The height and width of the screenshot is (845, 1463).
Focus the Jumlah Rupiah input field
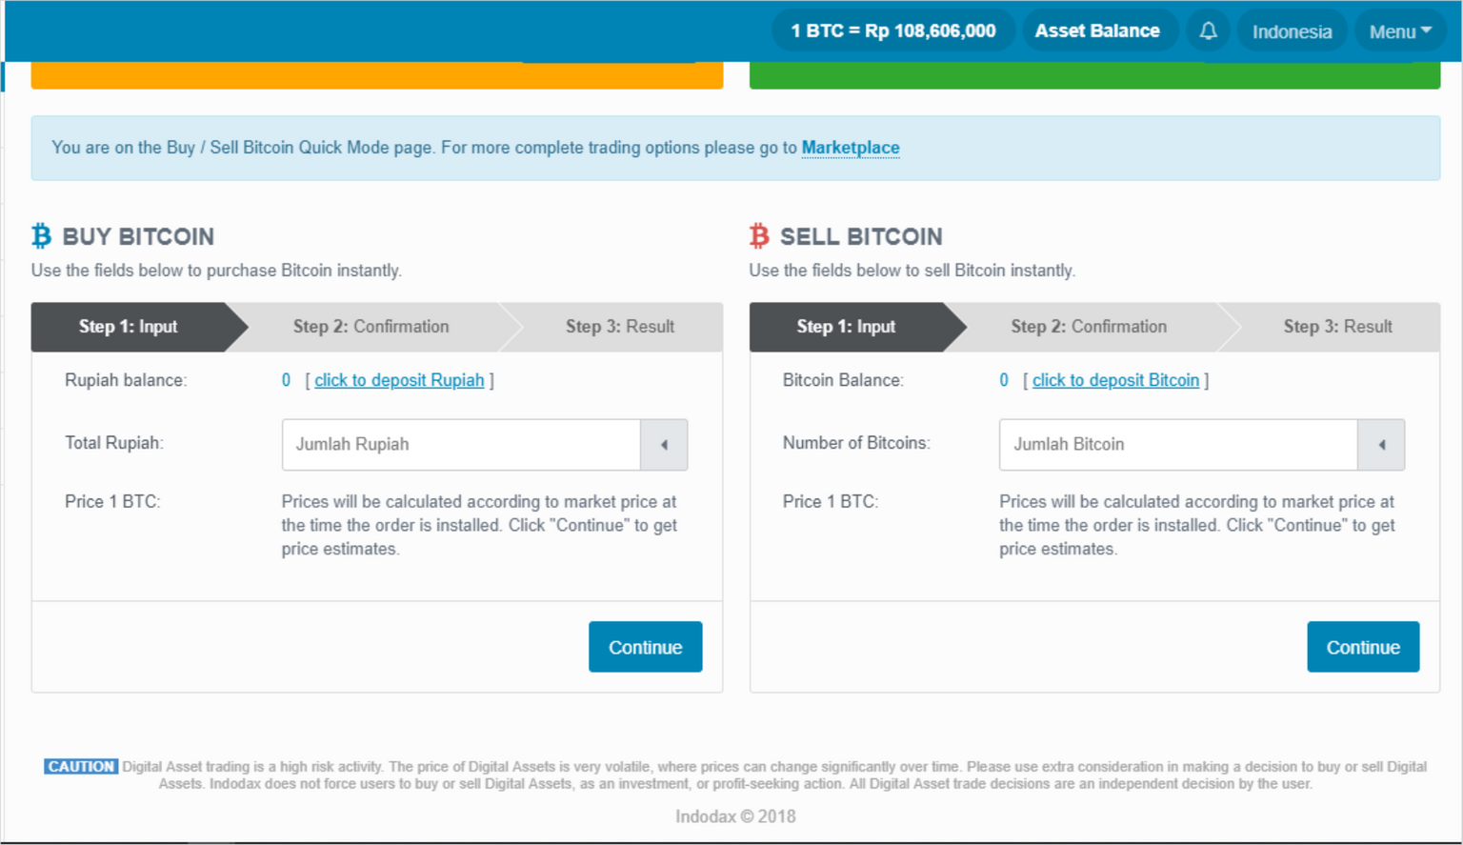tap(461, 445)
